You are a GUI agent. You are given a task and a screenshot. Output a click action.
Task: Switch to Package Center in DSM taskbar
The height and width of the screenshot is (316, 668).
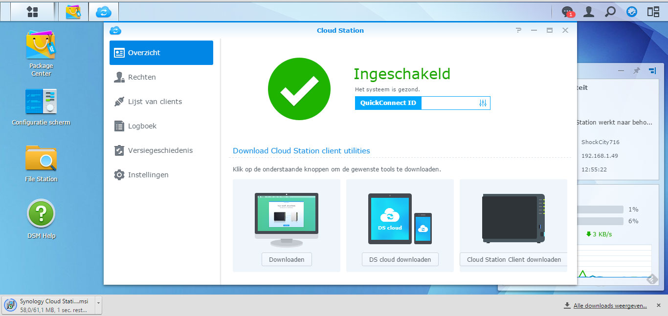[x=73, y=12]
